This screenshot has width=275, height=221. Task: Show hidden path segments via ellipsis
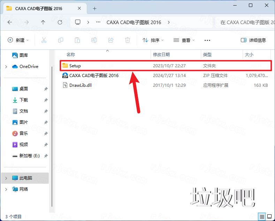98,22
